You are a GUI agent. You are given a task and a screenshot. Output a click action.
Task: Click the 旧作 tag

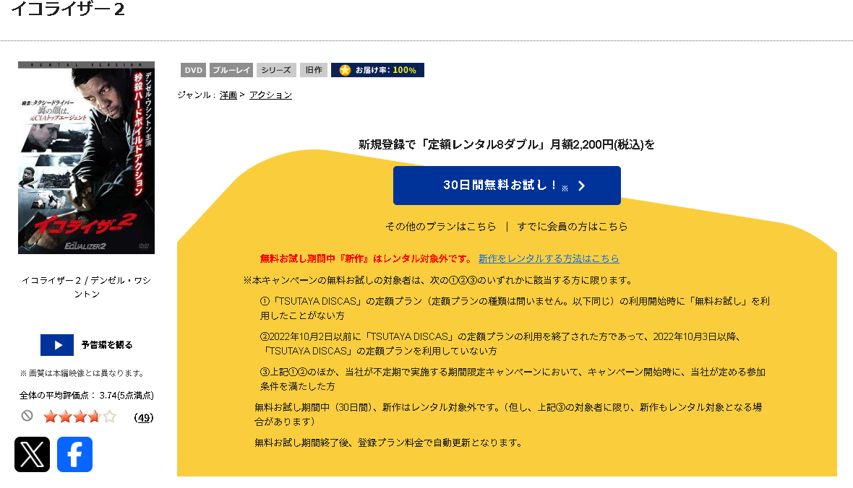point(314,70)
